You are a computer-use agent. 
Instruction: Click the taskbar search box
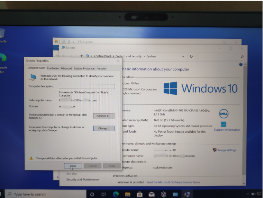(45, 194)
